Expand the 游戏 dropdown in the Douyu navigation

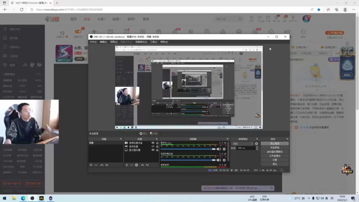pos(131,19)
